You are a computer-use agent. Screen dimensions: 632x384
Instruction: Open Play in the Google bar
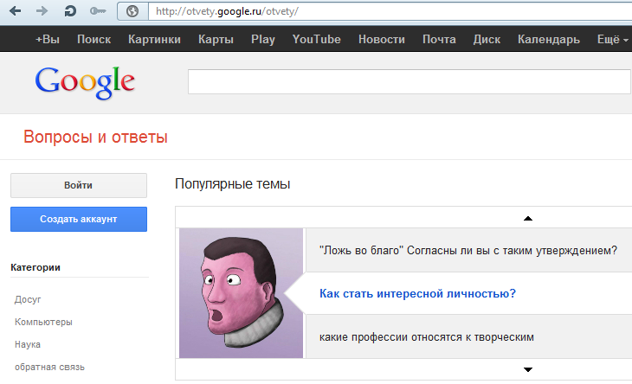(x=263, y=40)
